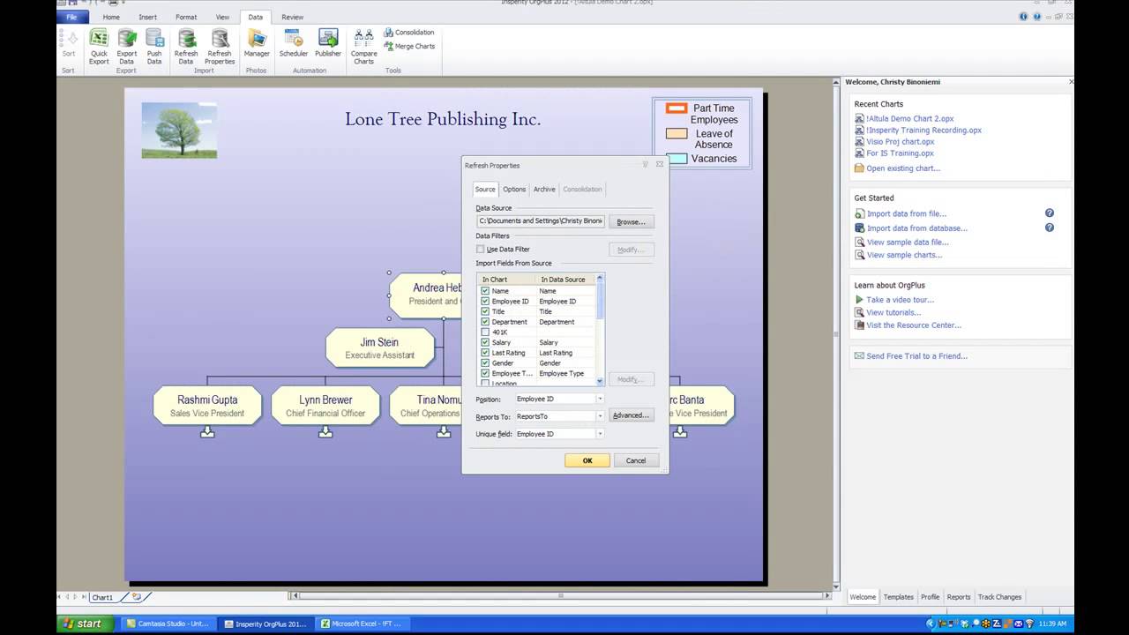This screenshot has height=635, width=1129.
Task: Click the Advanced button
Action: point(631,415)
